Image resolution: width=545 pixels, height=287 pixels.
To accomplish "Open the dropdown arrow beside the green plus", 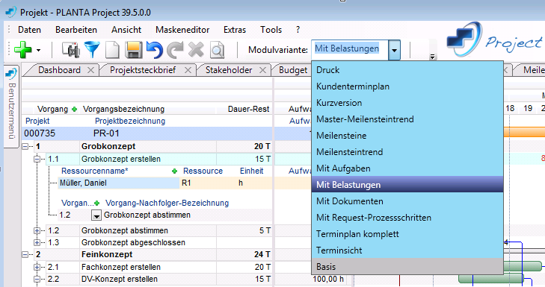I will coord(39,50).
